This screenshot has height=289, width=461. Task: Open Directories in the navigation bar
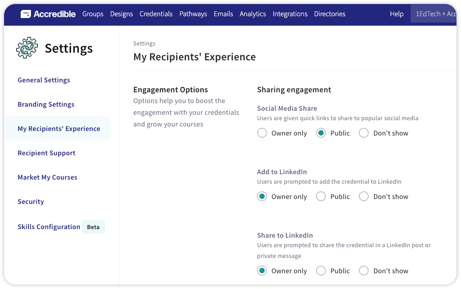click(330, 14)
